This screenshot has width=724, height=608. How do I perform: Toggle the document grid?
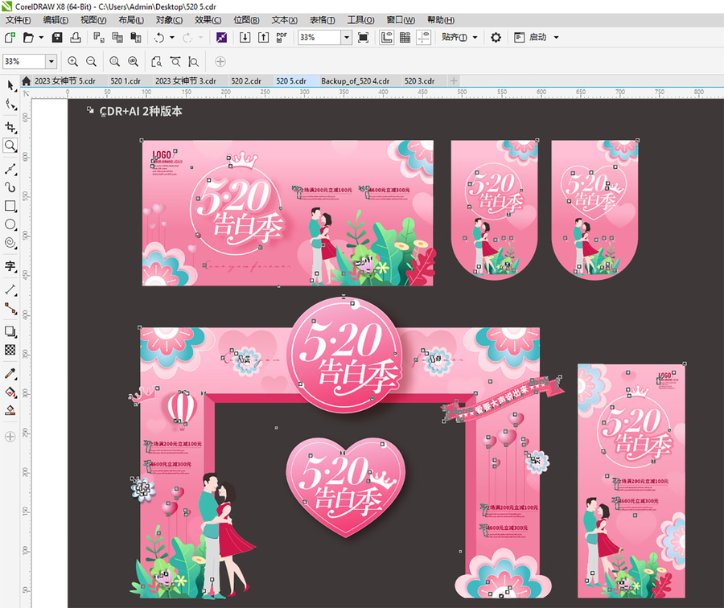coord(405,37)
